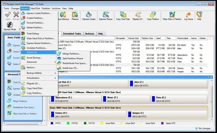Sort by Free column header
The height and width of the screenshot is (133, 217).
point(171,38)
